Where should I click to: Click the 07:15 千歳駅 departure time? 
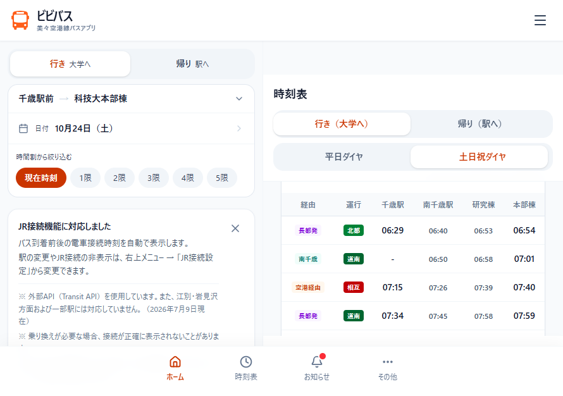pyautogui.click(x=392, y=287)
